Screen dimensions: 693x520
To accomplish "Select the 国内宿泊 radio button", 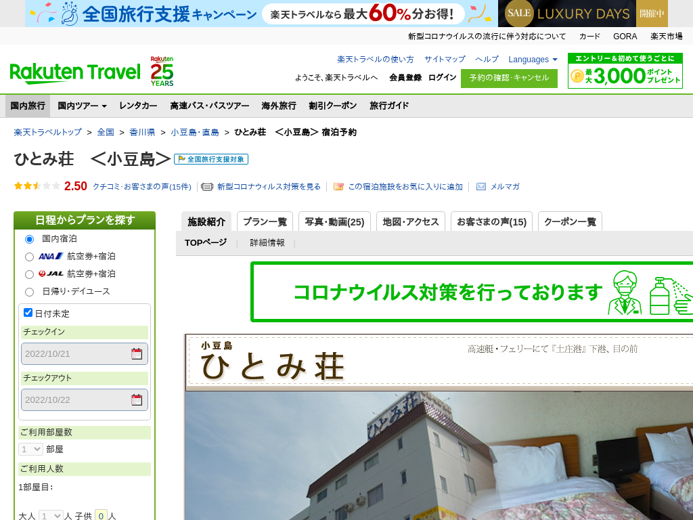I will (29, 239).
